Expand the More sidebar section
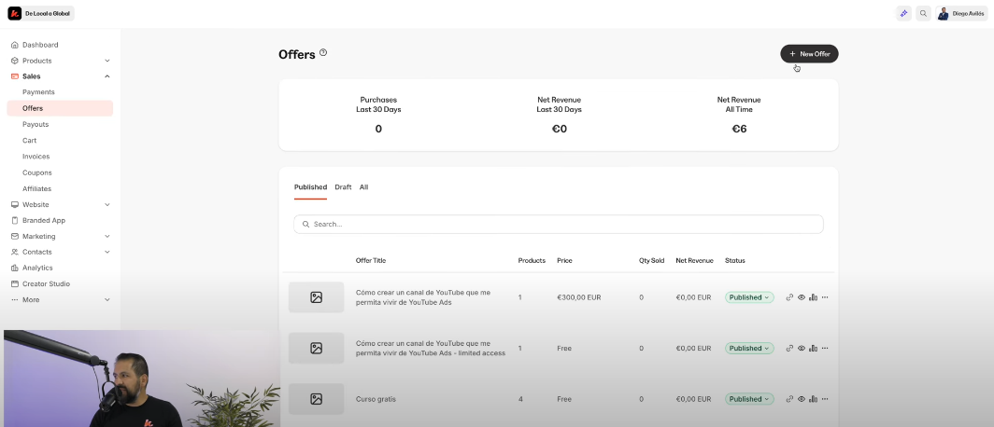This screenshot has height=427, width=994. (107, 300)
